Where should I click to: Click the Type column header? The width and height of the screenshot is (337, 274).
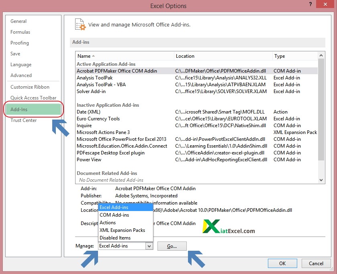295,56
